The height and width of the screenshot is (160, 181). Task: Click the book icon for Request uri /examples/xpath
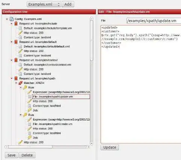16,78
